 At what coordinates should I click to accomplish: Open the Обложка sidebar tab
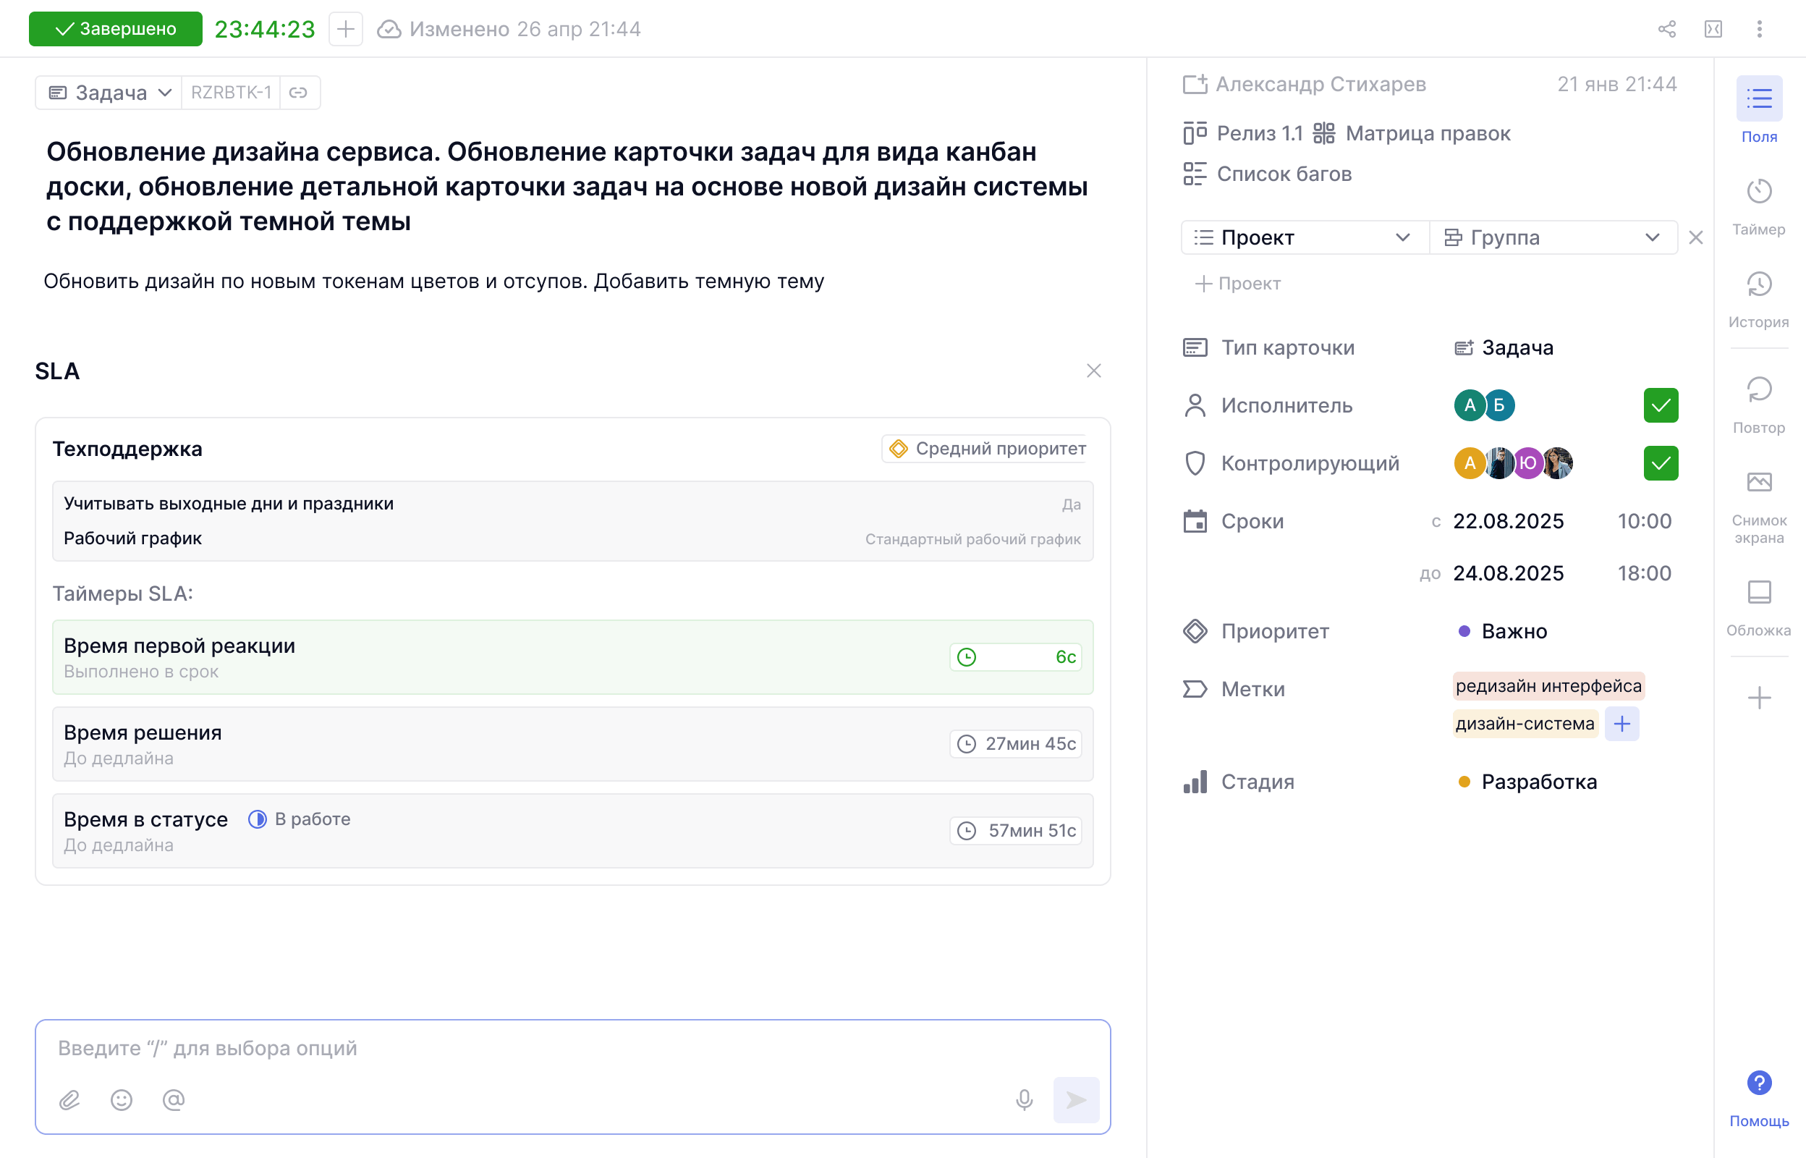[x=1759, y=609]
